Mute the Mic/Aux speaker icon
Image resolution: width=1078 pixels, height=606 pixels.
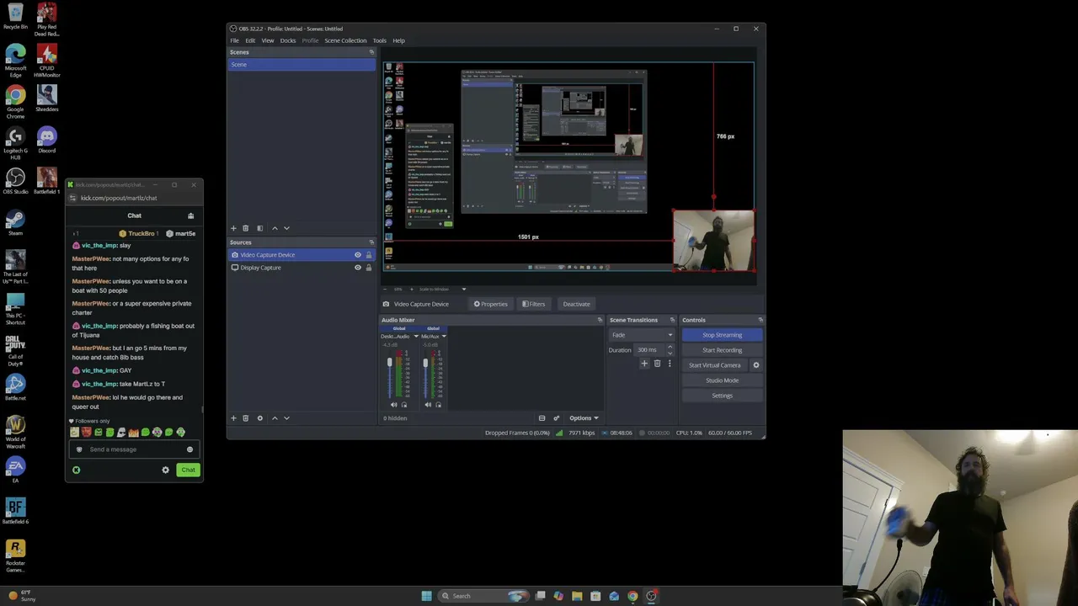point(428,405)
